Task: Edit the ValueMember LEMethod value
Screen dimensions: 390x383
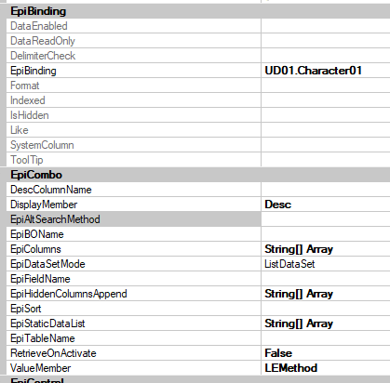Action: (x=326, y=368)
